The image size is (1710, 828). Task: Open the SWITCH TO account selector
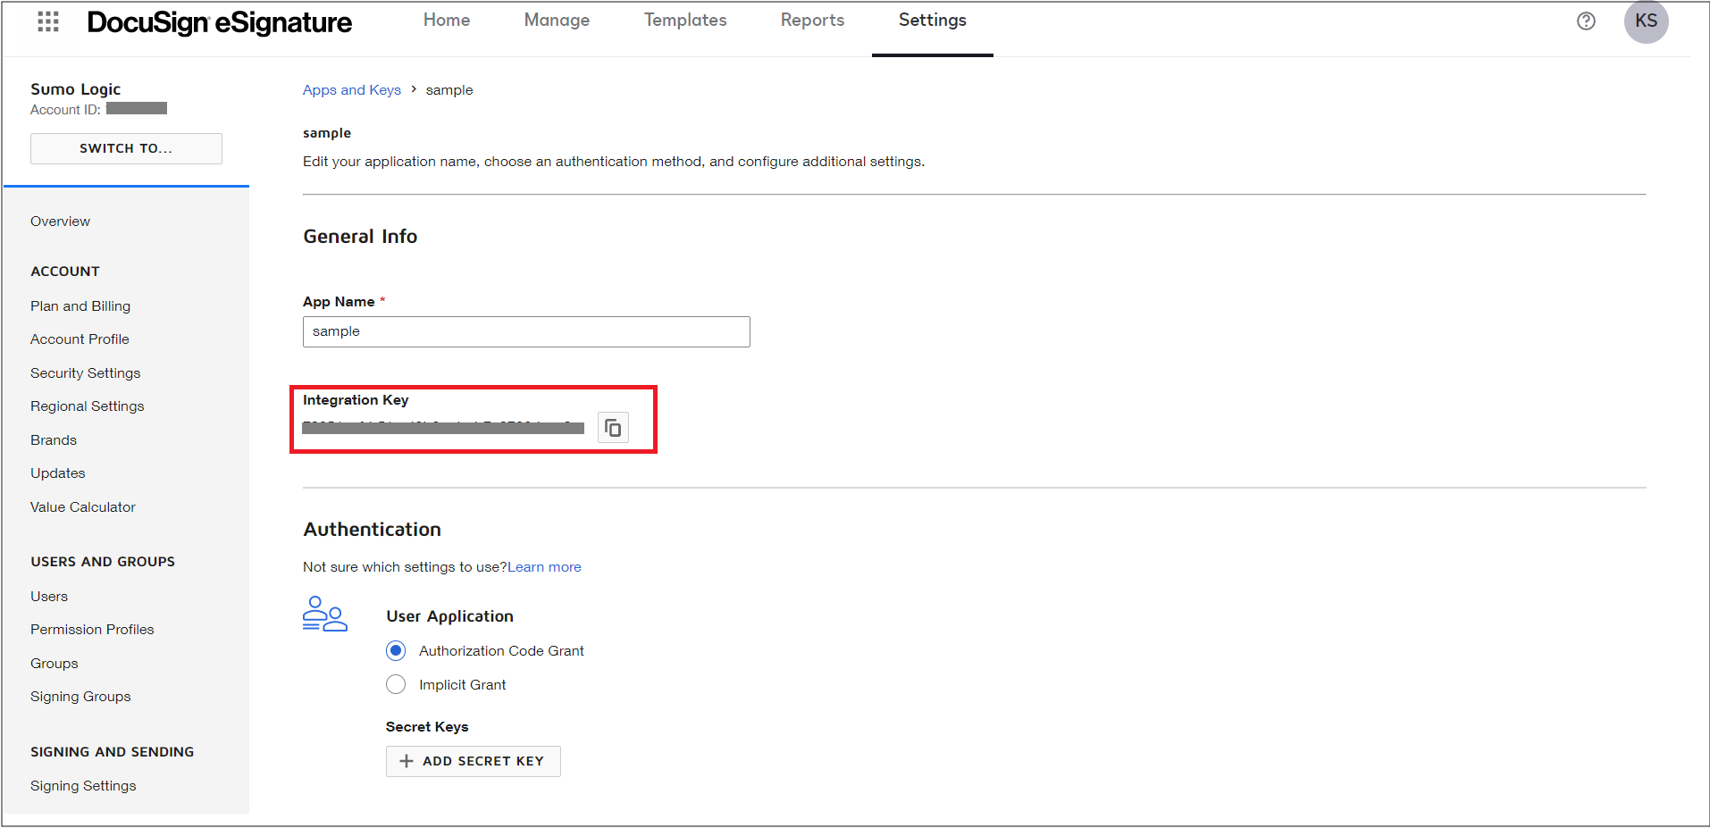coord(125,147)
